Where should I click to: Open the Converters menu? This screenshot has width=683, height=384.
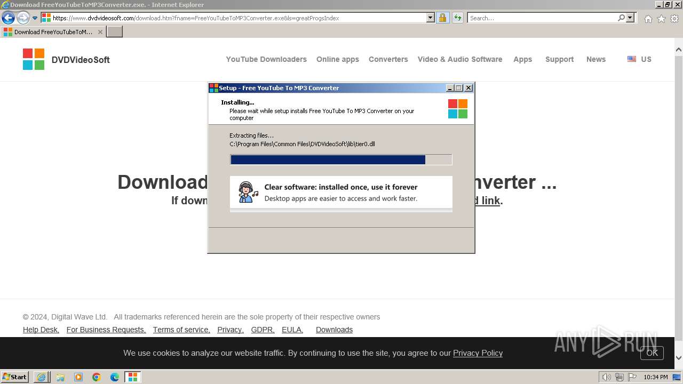[388, 59]
